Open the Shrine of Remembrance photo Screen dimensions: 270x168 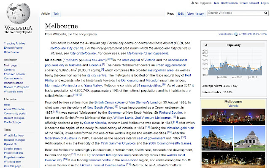(249, 138)
